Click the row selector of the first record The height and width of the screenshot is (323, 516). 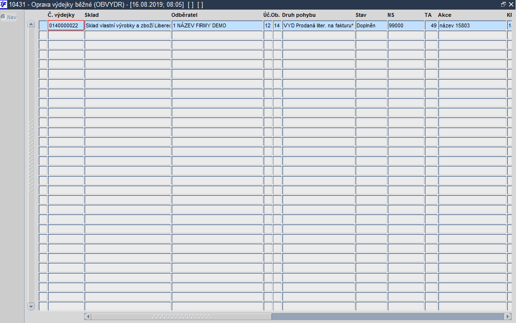[x=43, y=25]
